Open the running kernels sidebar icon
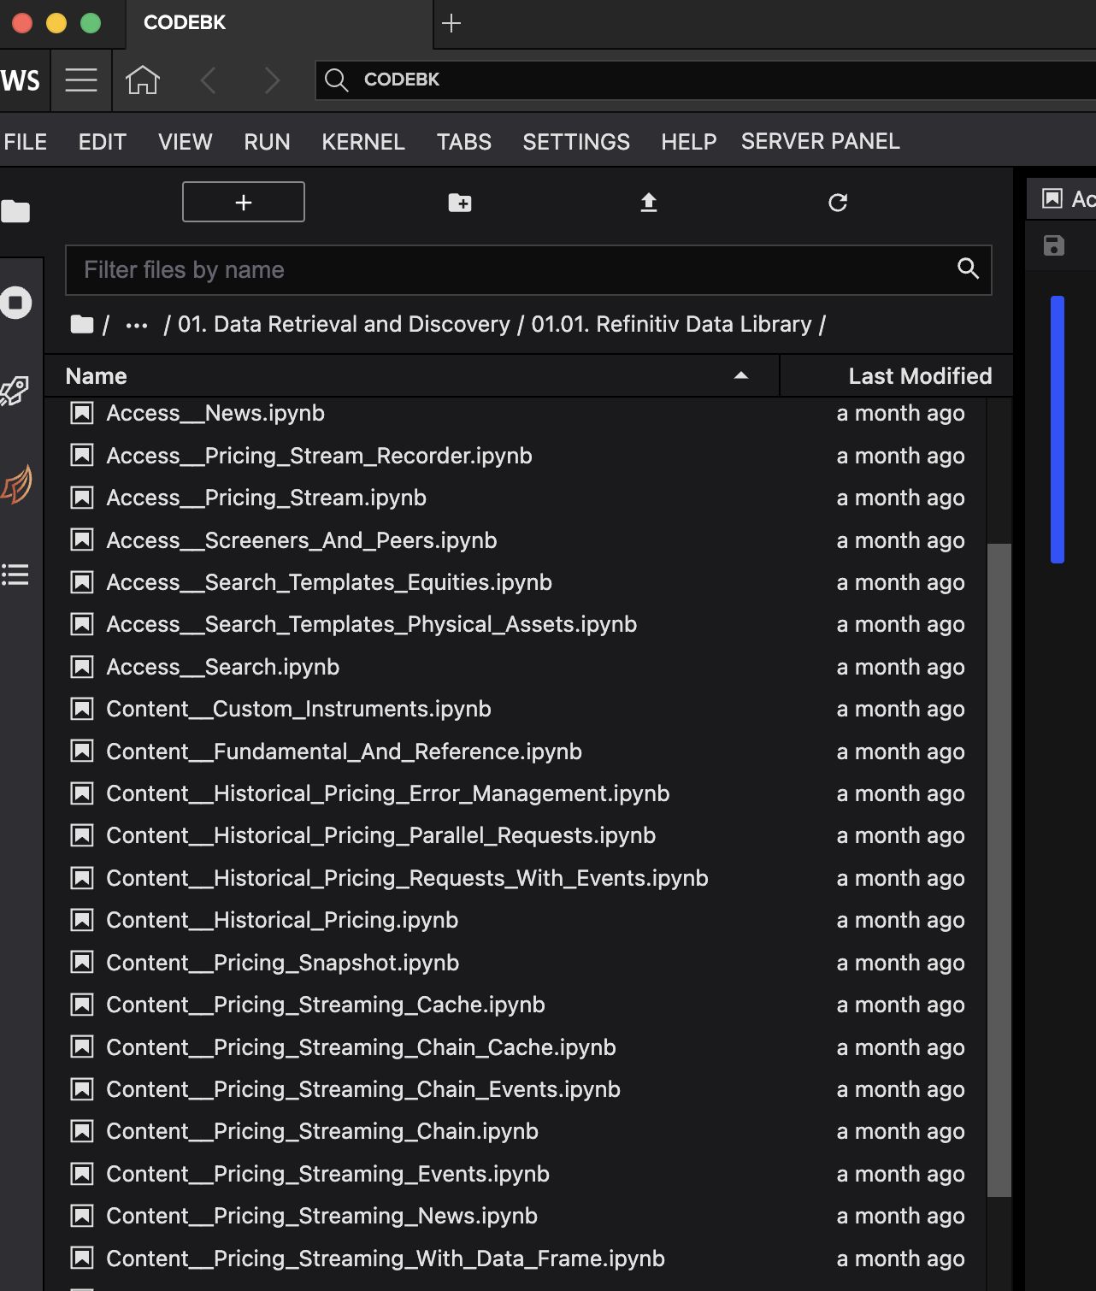Image resolution: width=1096 pixels, height=1291 pixels. [15, 303]
